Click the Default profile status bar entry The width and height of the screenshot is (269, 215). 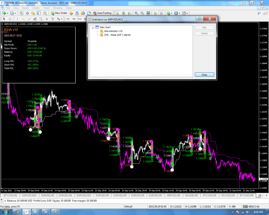pos(128,206)
